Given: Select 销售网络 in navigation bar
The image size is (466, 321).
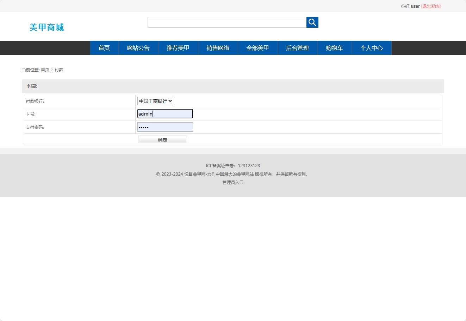Looking at the screenshot, I should coord(218,48).
